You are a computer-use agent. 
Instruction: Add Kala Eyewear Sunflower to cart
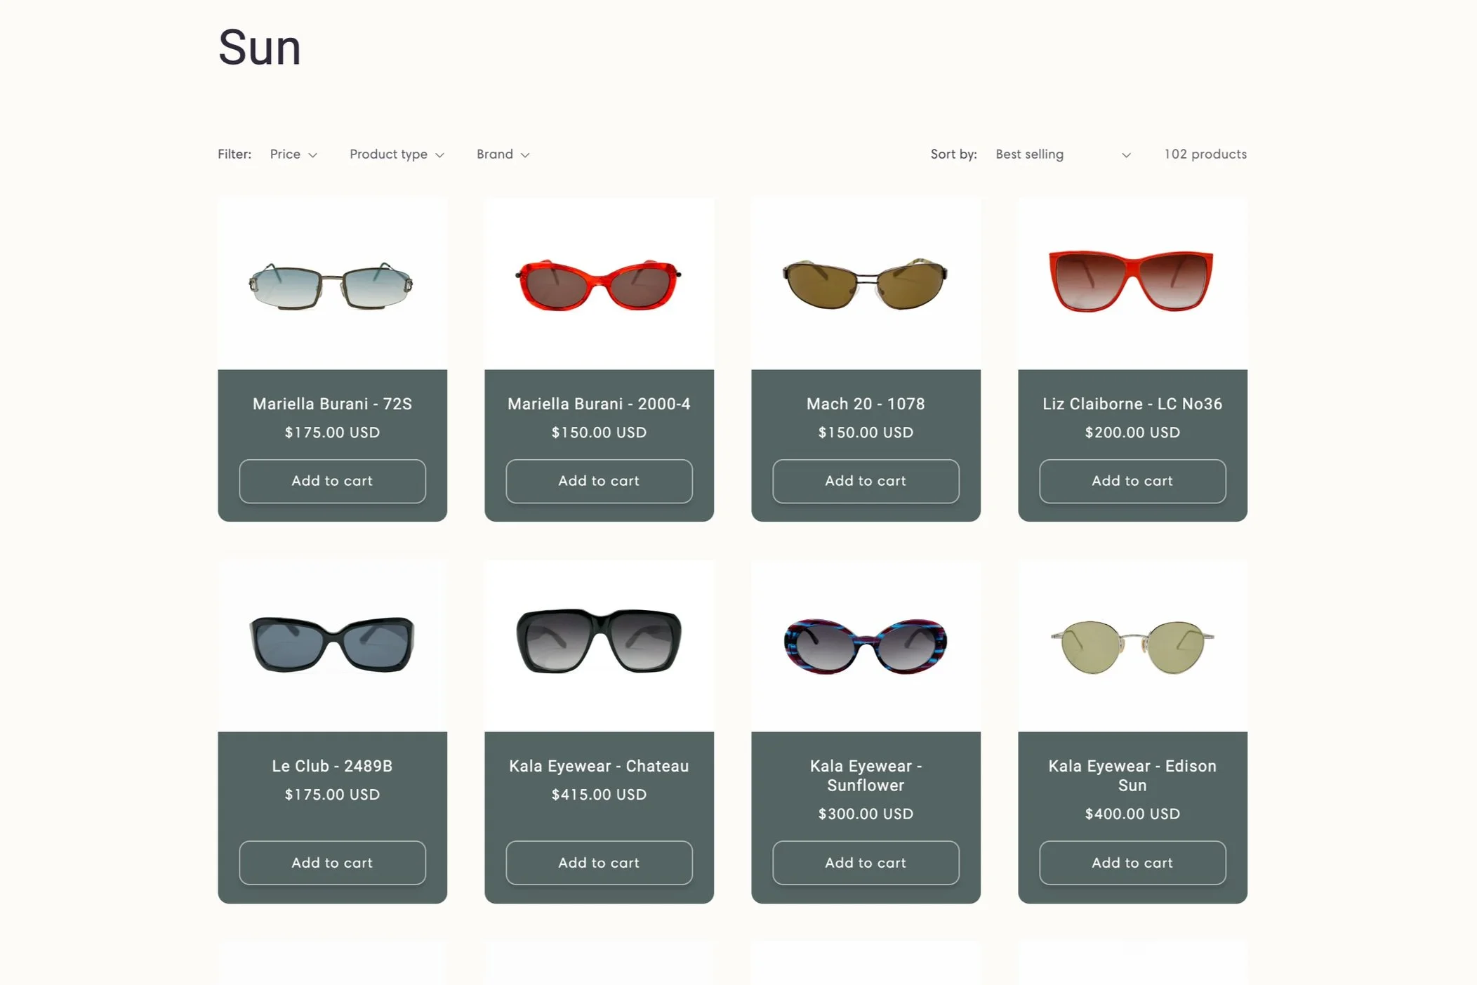[866, 863]
